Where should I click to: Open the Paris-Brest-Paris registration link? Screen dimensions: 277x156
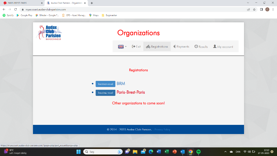[x=131, y=92]
